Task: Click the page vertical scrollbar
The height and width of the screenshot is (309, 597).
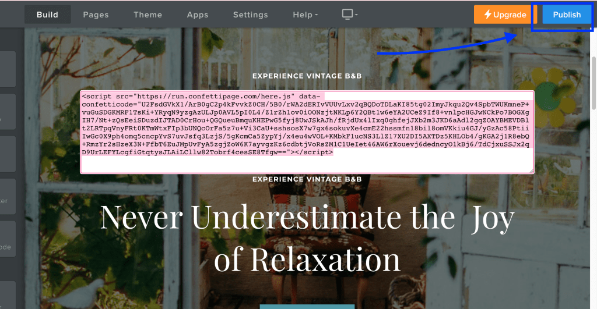Action: point(594,83)
